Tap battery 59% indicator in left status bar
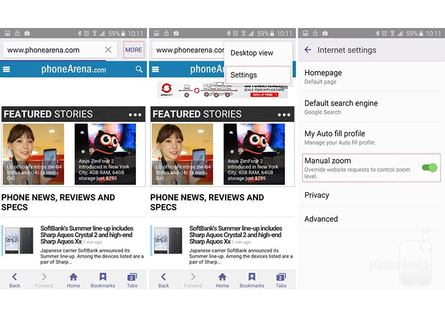Viewport: 445px width, 318px height. click(116, 34)
